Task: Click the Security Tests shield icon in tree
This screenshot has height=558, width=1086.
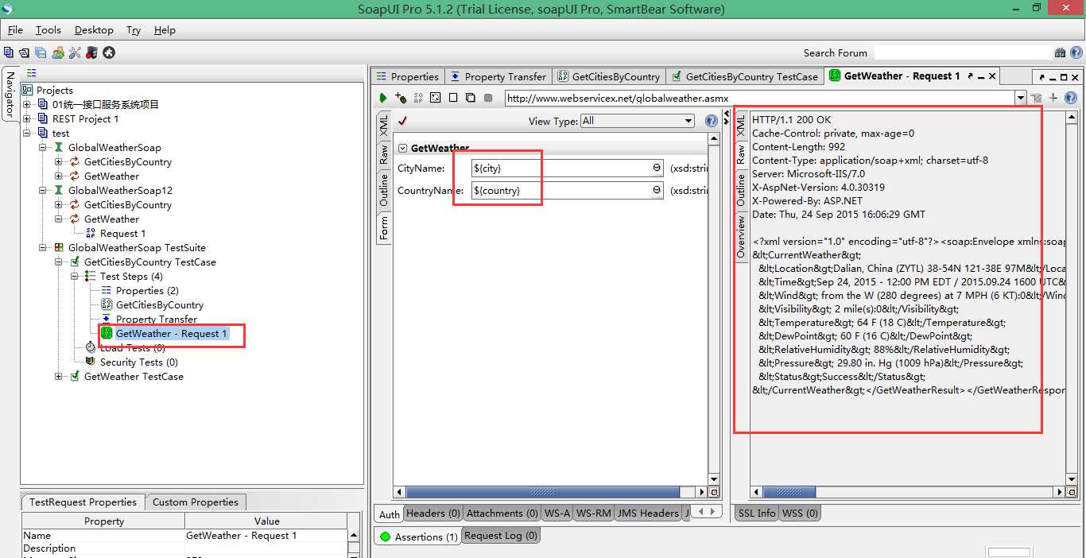Action: click(91, 362)
